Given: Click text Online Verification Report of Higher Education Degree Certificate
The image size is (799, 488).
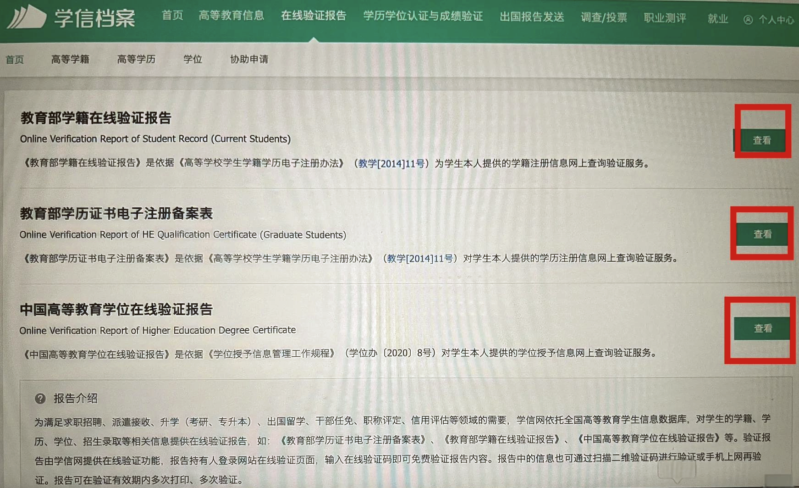Looking at the screenshot, I should 158,330.
